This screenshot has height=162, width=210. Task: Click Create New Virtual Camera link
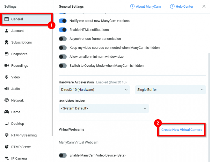pyautogui.click(x=182, y=130)
